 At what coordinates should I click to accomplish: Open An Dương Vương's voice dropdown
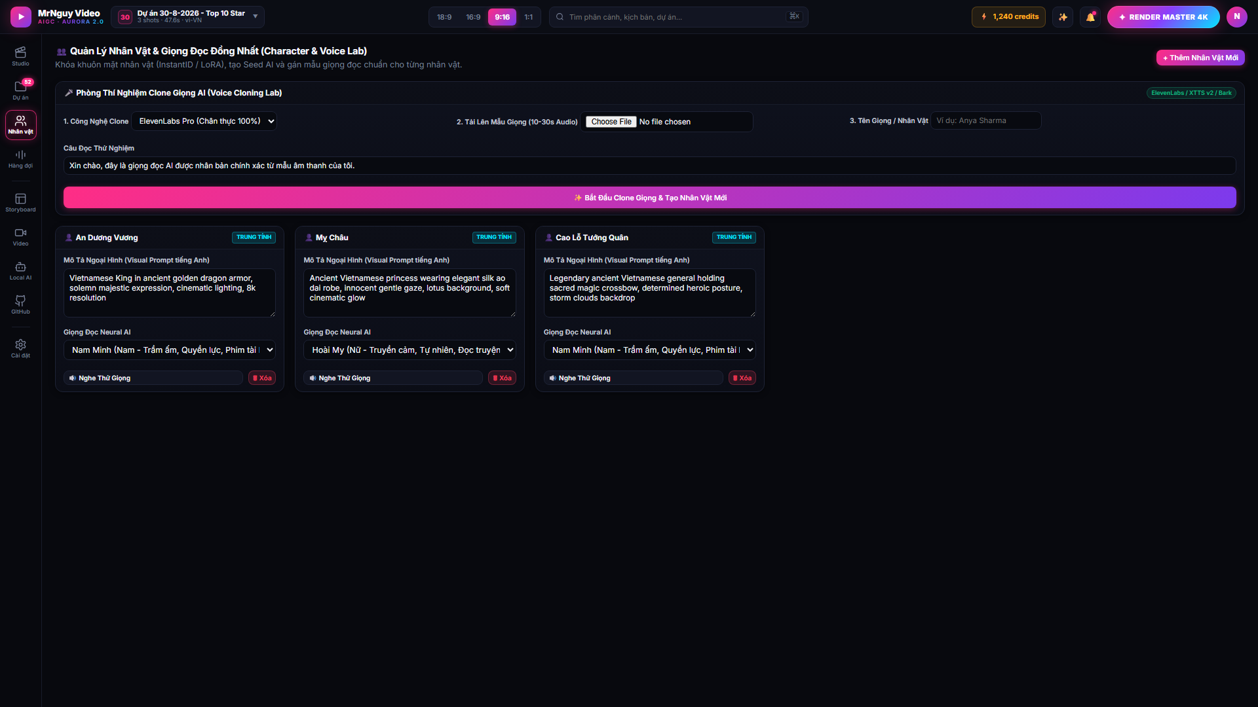[169, 350]
